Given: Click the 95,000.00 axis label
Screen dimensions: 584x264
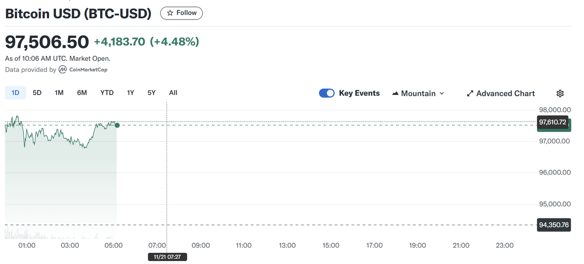Looking at the screenshot, I should click(x=554, y=204).
